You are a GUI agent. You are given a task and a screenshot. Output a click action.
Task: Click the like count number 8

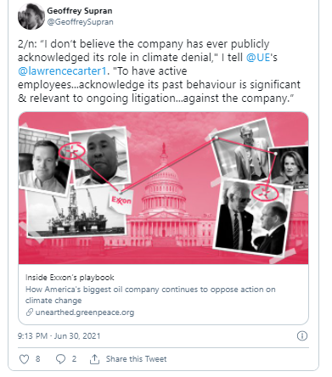[38, 359]
